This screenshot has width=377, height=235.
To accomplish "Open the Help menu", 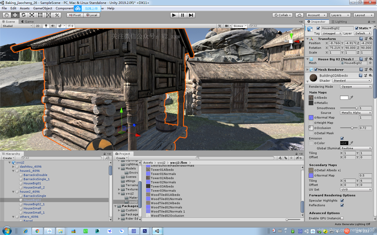I will 111,8.
